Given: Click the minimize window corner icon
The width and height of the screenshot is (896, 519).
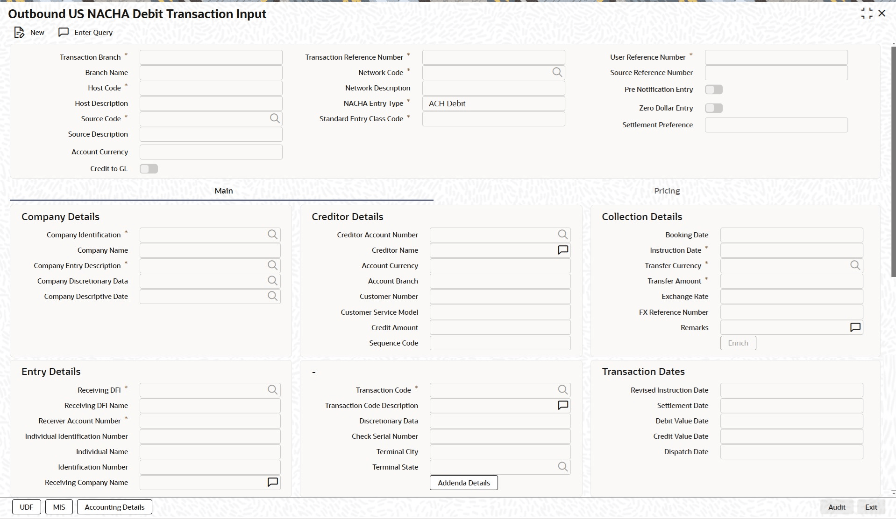Looking at the screenshot, I should [867, 14].
